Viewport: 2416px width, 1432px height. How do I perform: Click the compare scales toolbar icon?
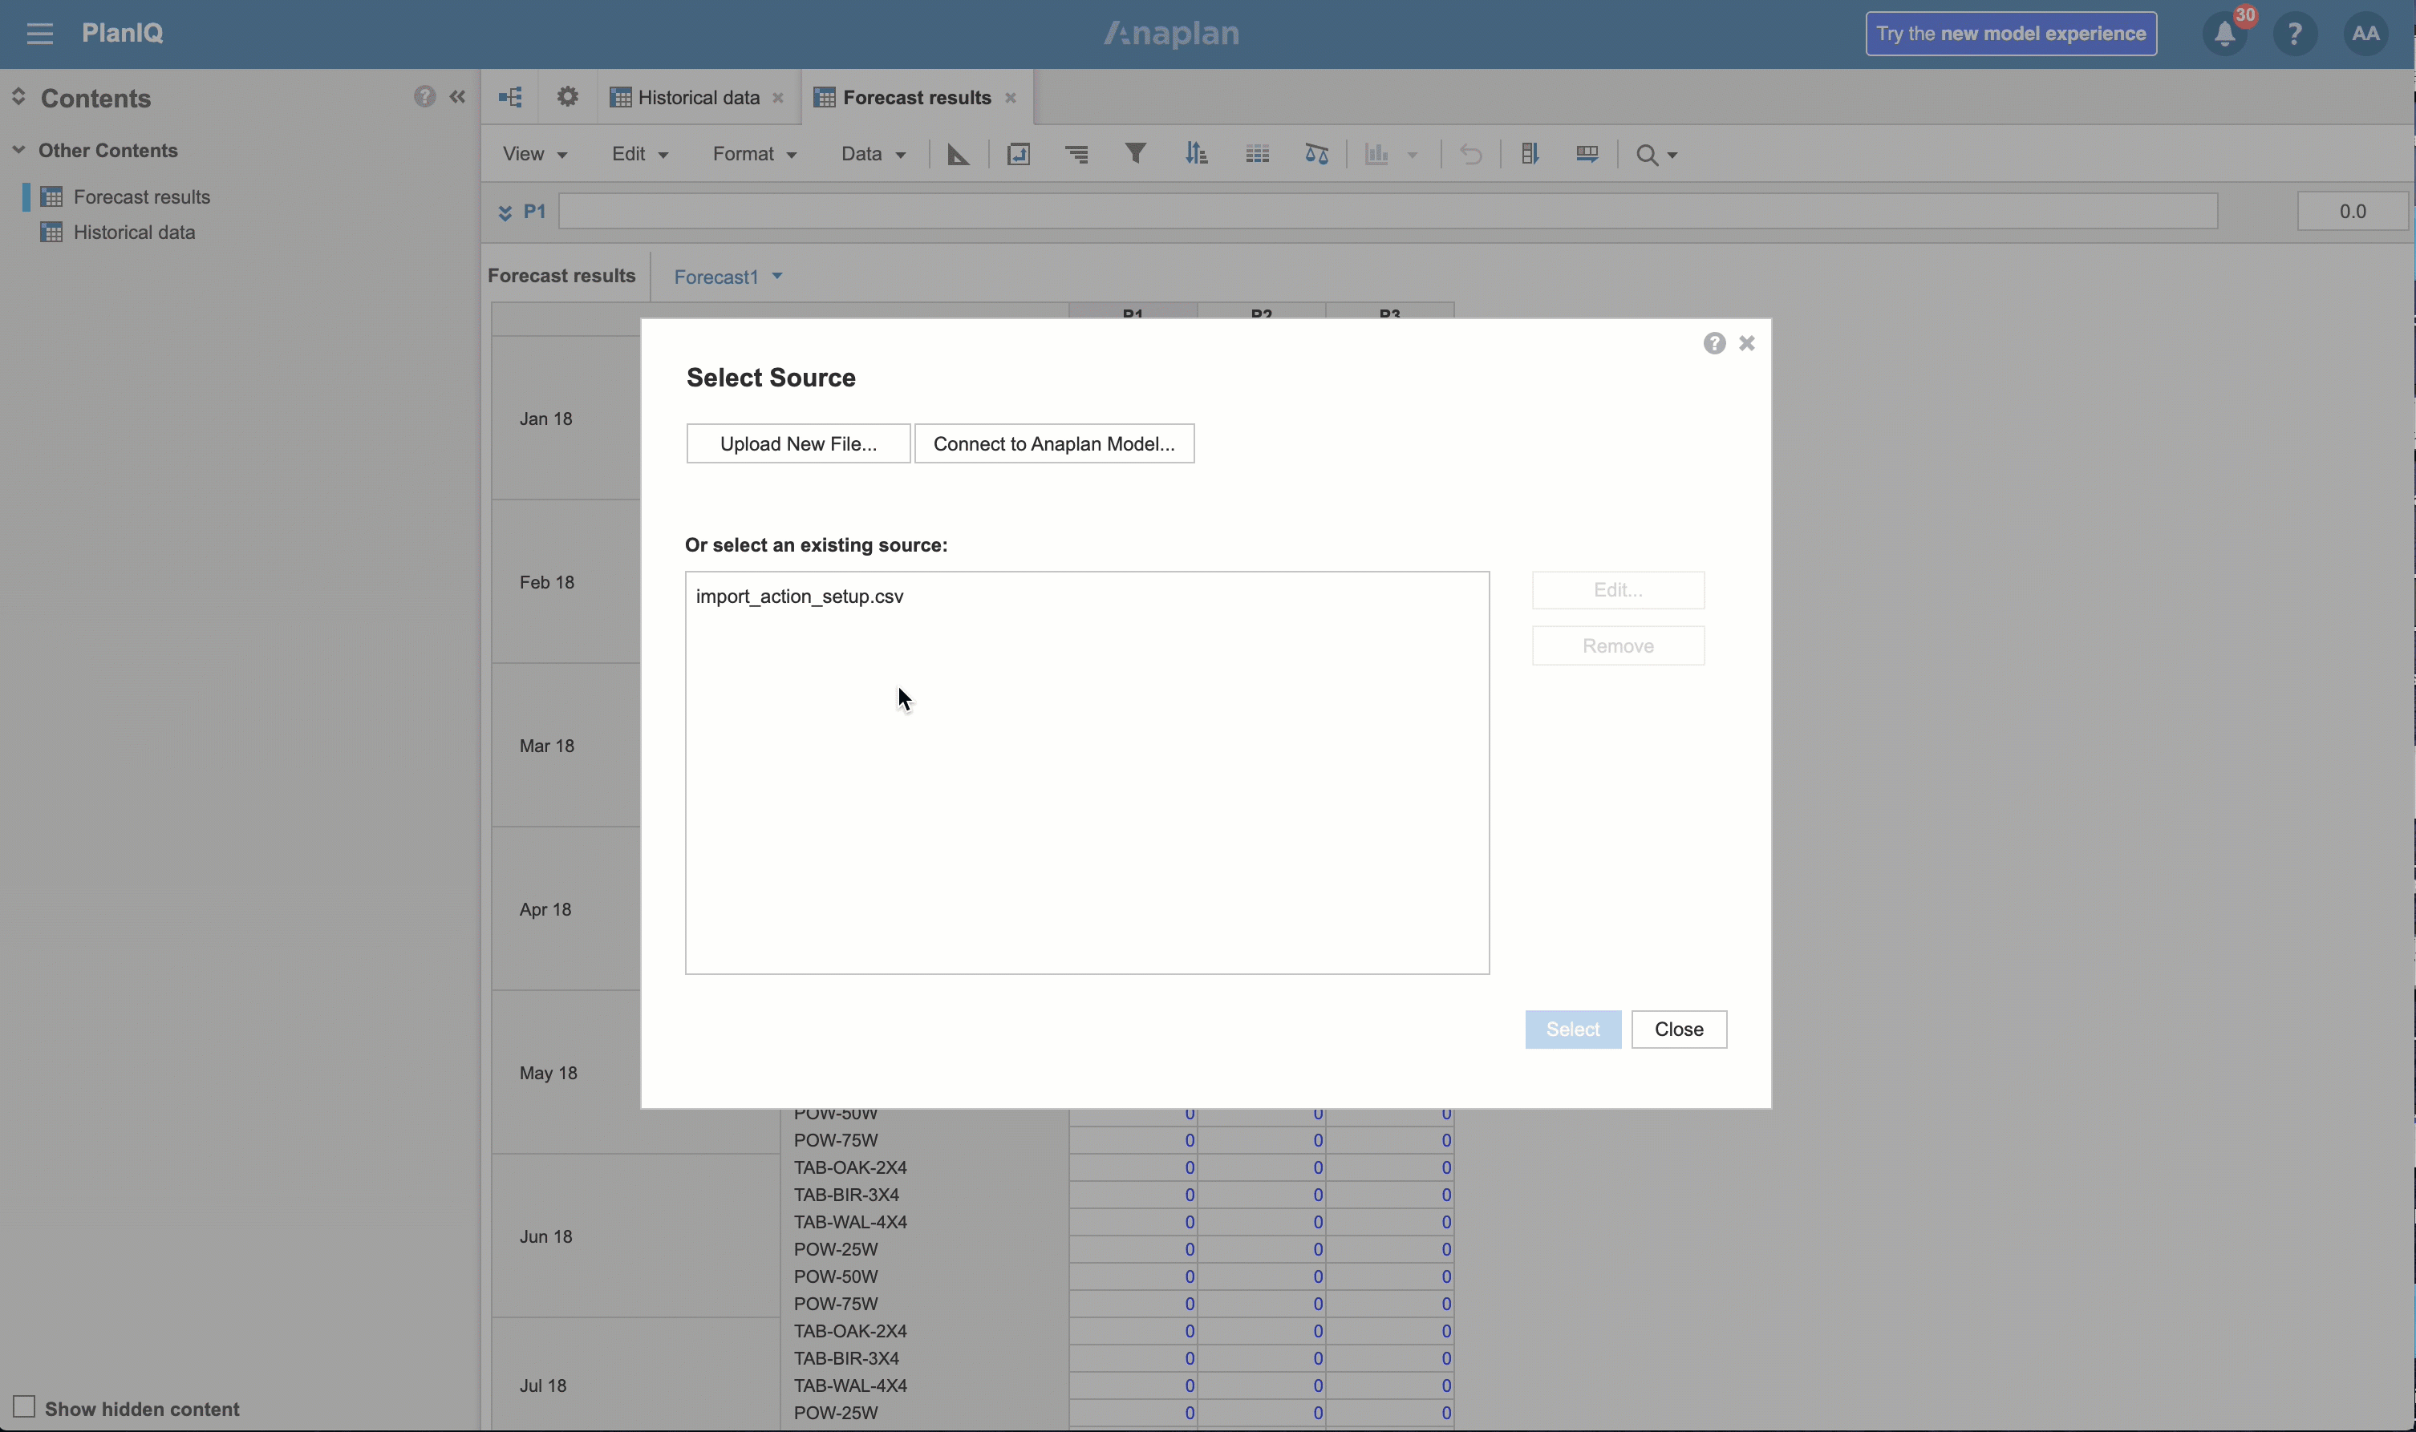1316,155
